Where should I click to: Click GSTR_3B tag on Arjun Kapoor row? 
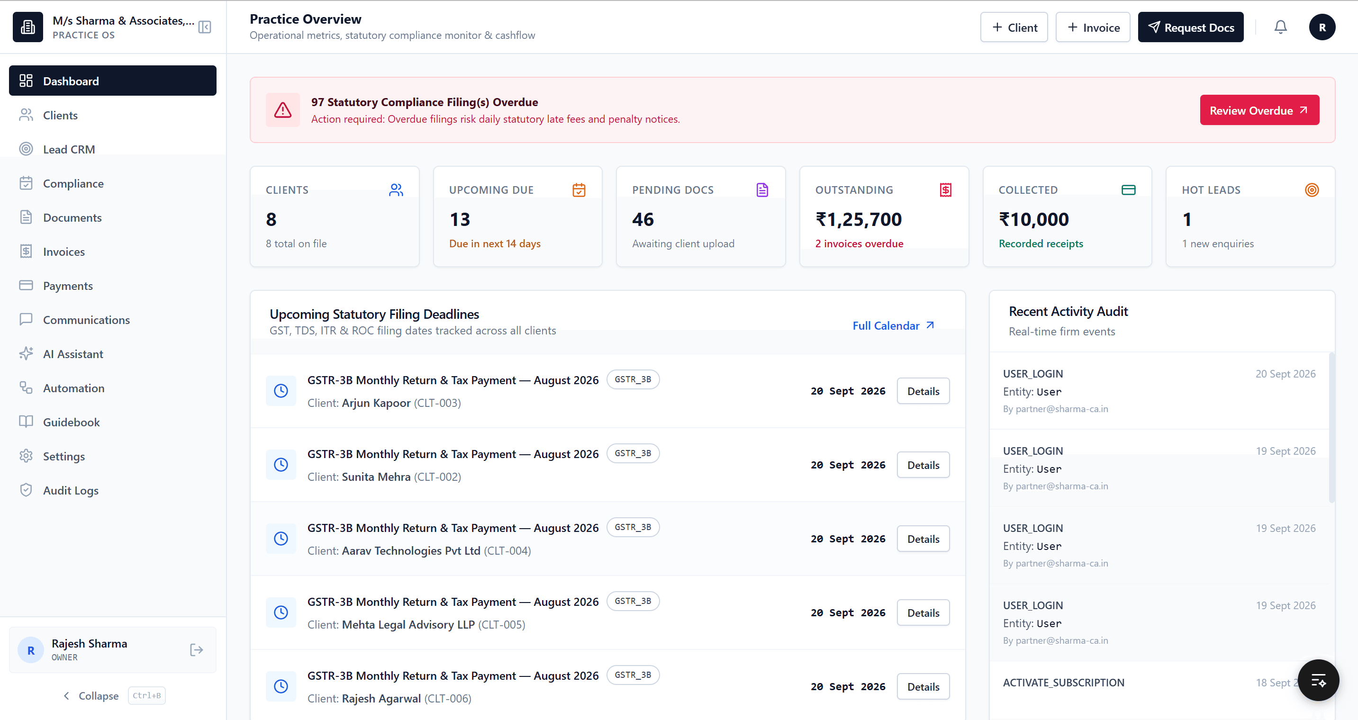pyautogui.click(x=633, y=379)
